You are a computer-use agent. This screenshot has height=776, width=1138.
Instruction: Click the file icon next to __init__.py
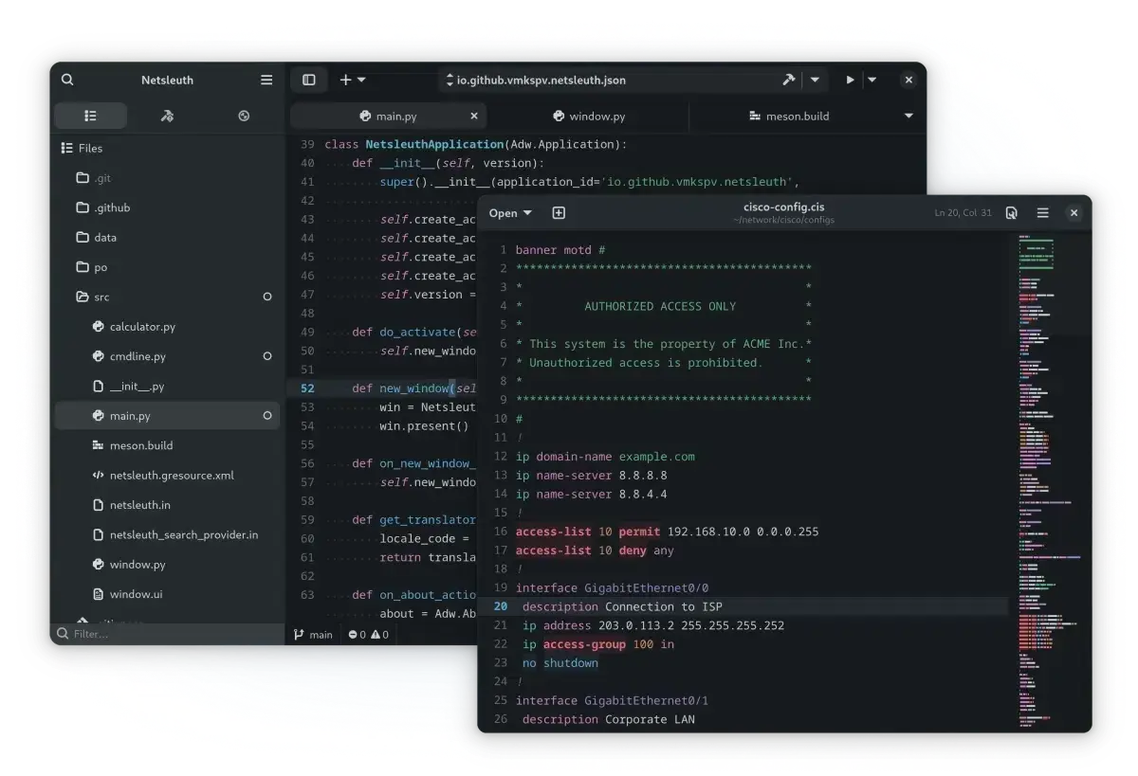coord(98,386)
